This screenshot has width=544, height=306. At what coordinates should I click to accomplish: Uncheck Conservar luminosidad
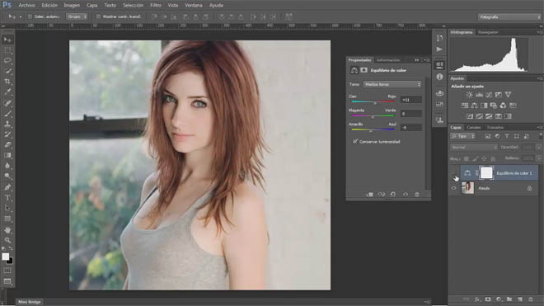tap(355, 141)
